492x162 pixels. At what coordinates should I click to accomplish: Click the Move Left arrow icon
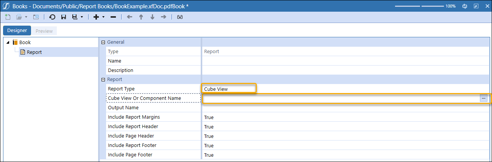click(130, 17)
